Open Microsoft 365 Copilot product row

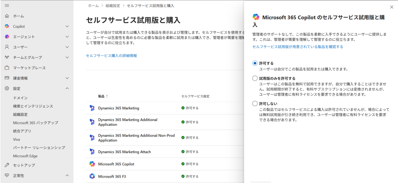tap(165, 164)
